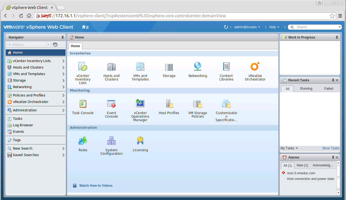Screen dimensions: 346x200
Task: Expand Administration chevron in Navigator
Action: tap(63, 110)
